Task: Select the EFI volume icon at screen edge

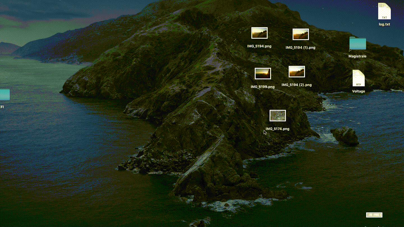Action: [5, 95]
